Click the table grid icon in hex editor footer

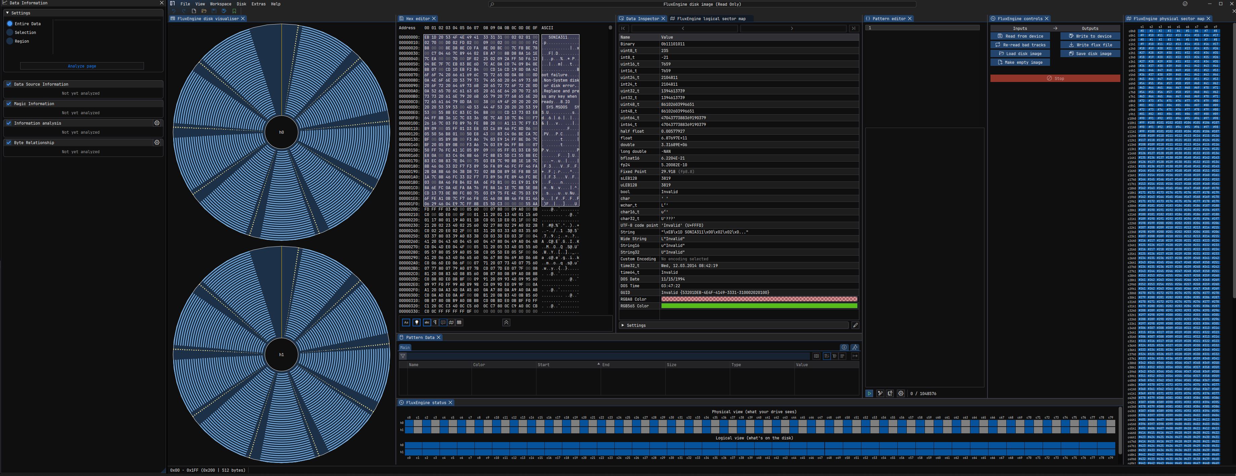point(459,322)
